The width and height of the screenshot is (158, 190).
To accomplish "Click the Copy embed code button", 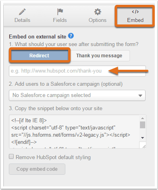I will (x=37, y=169).
